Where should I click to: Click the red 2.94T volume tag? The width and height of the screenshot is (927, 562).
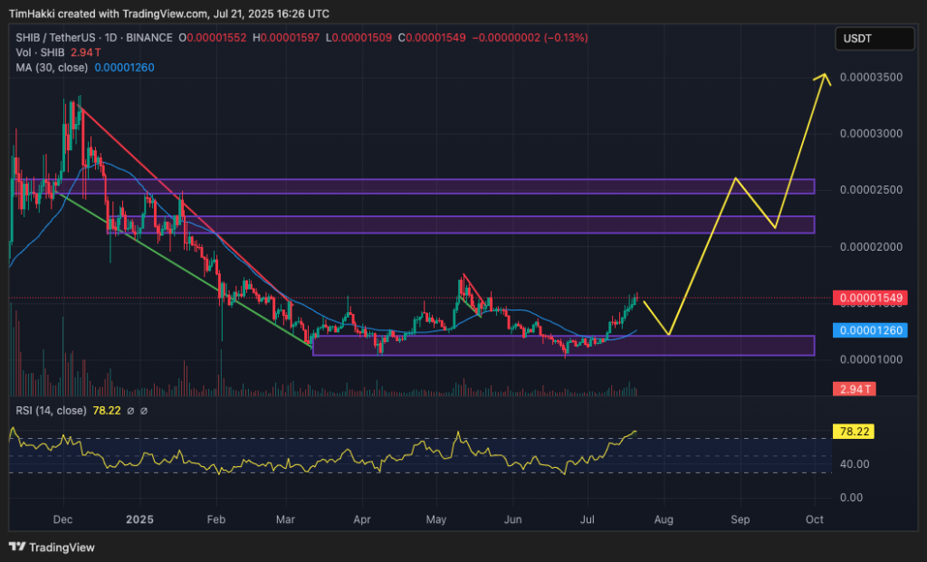pos(855,388)
